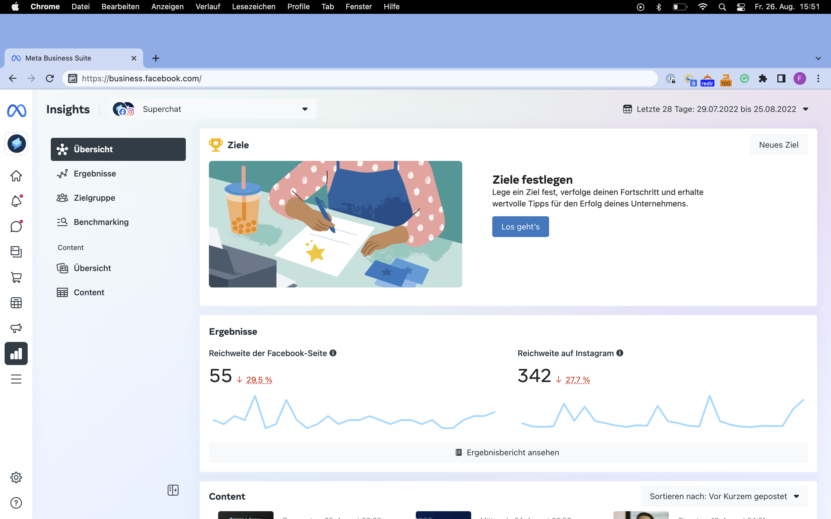Click the Neues Ziel button
Image resolution: width=831 pixels, height=519 pixels.
pyautogui.click(x=778, y=145)
